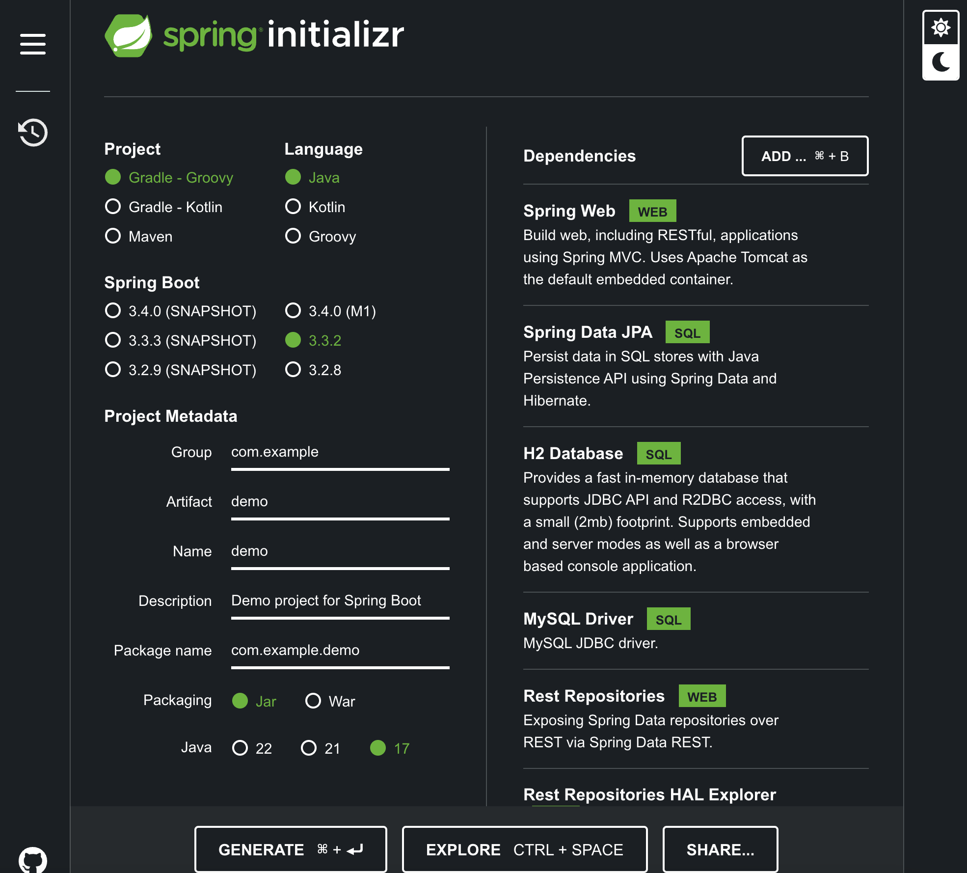
Task: Click the Spring Initializr logo
Action: (x=253, y=34)
